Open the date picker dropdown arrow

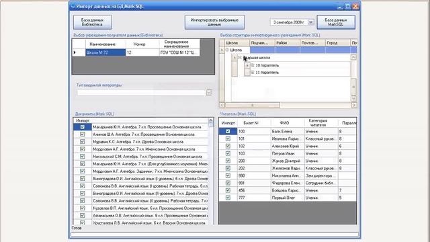311,22
